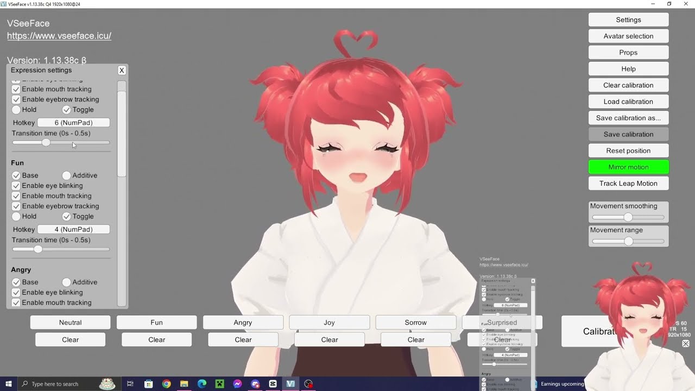
Task: Click Clear below the Angry button
Action: click(243, 340)
